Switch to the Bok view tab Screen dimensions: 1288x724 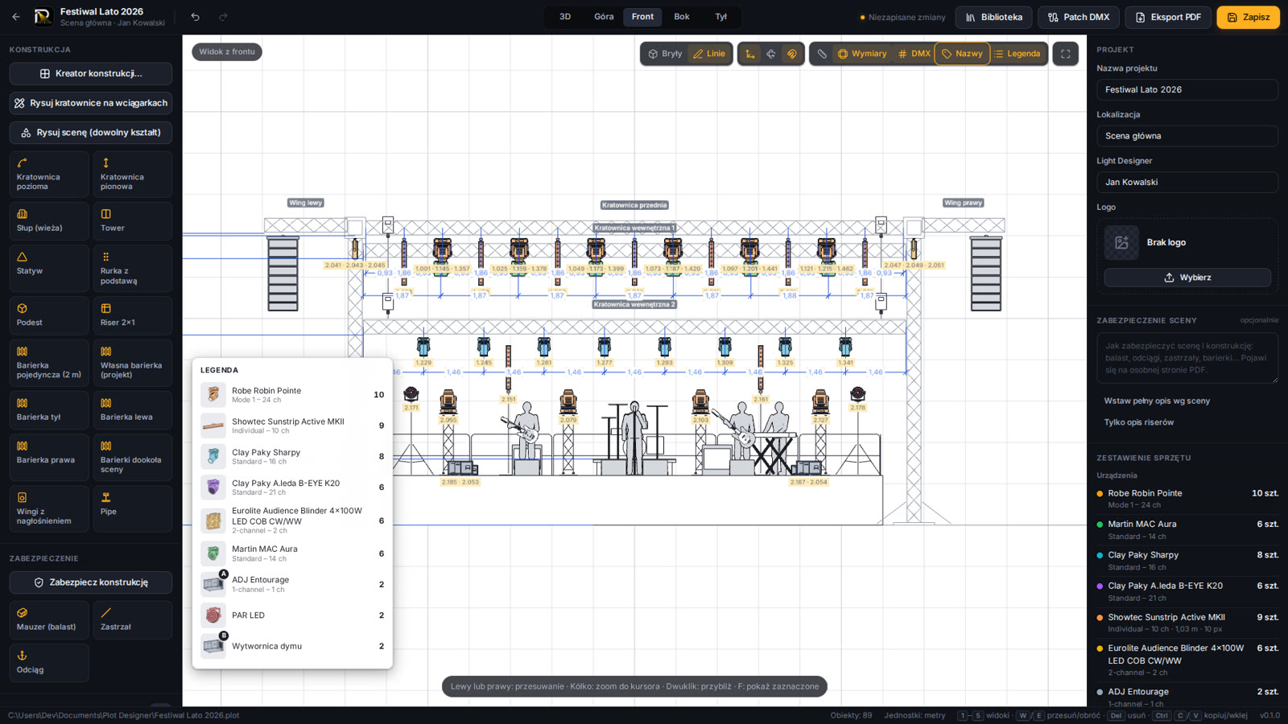pos(681,17)
